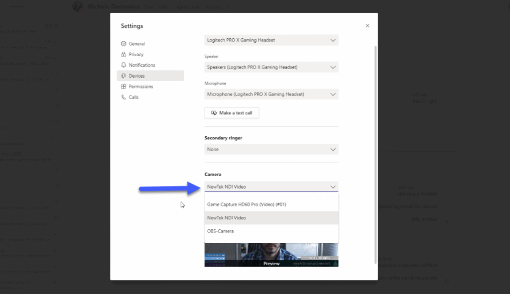Click the Notifications bell icon
510x294 pixels.
[x=124, y=65]
